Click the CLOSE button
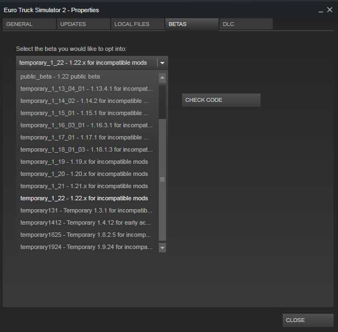This screenshot has height=332, width=338. coord(308,320)
